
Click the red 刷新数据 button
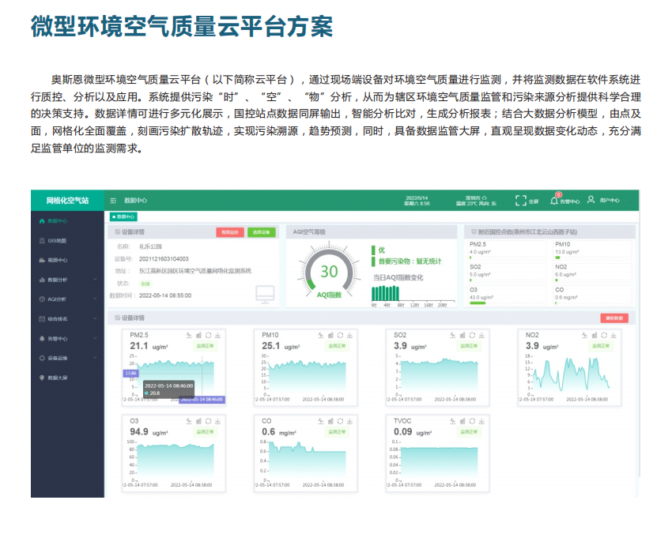(613, 318)
